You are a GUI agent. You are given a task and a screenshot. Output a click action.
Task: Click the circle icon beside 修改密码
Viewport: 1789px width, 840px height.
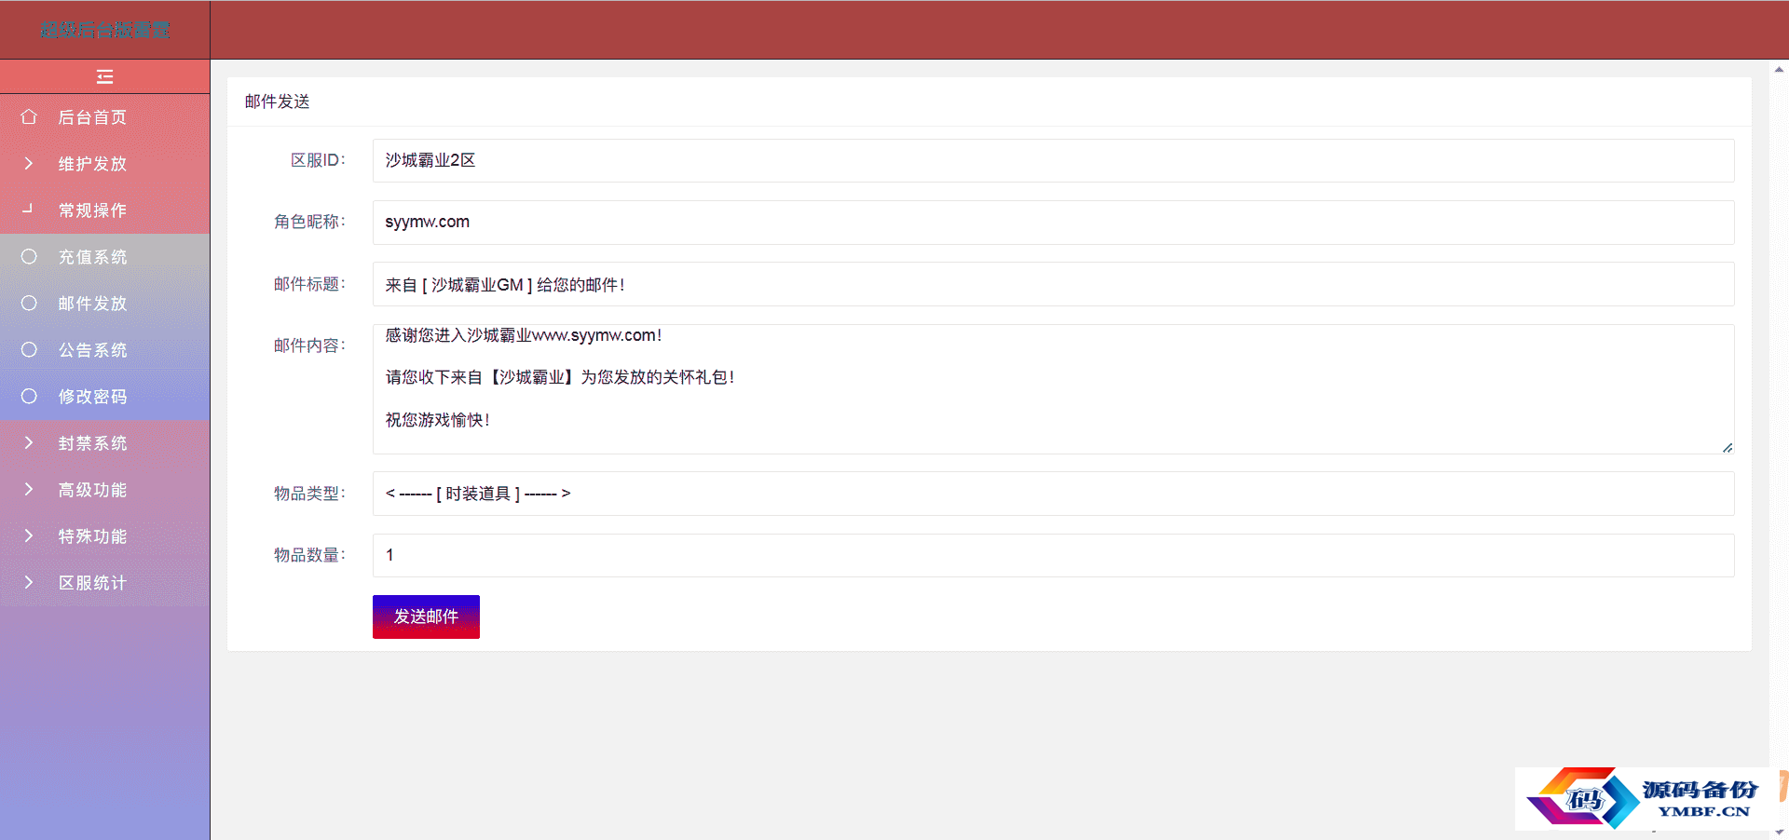click(x=29, y=396)
